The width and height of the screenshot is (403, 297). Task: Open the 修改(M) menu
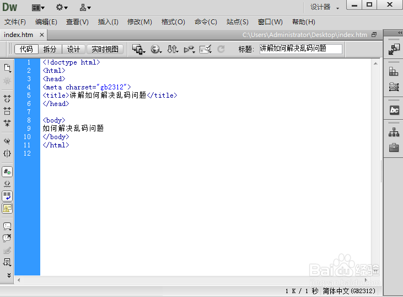(x=139, y=22)
